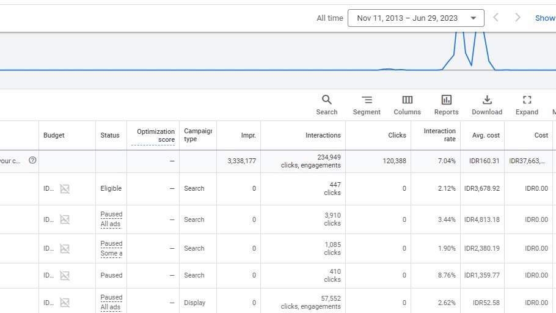Image resolution: width=556 pixels, height=313 pixels.
Task: Click the 7.04% interaction rate value
Action: 447,161
